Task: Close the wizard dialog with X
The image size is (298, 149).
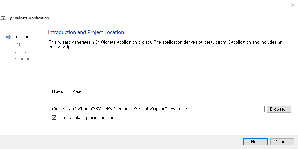Action: tap(293, 5)
